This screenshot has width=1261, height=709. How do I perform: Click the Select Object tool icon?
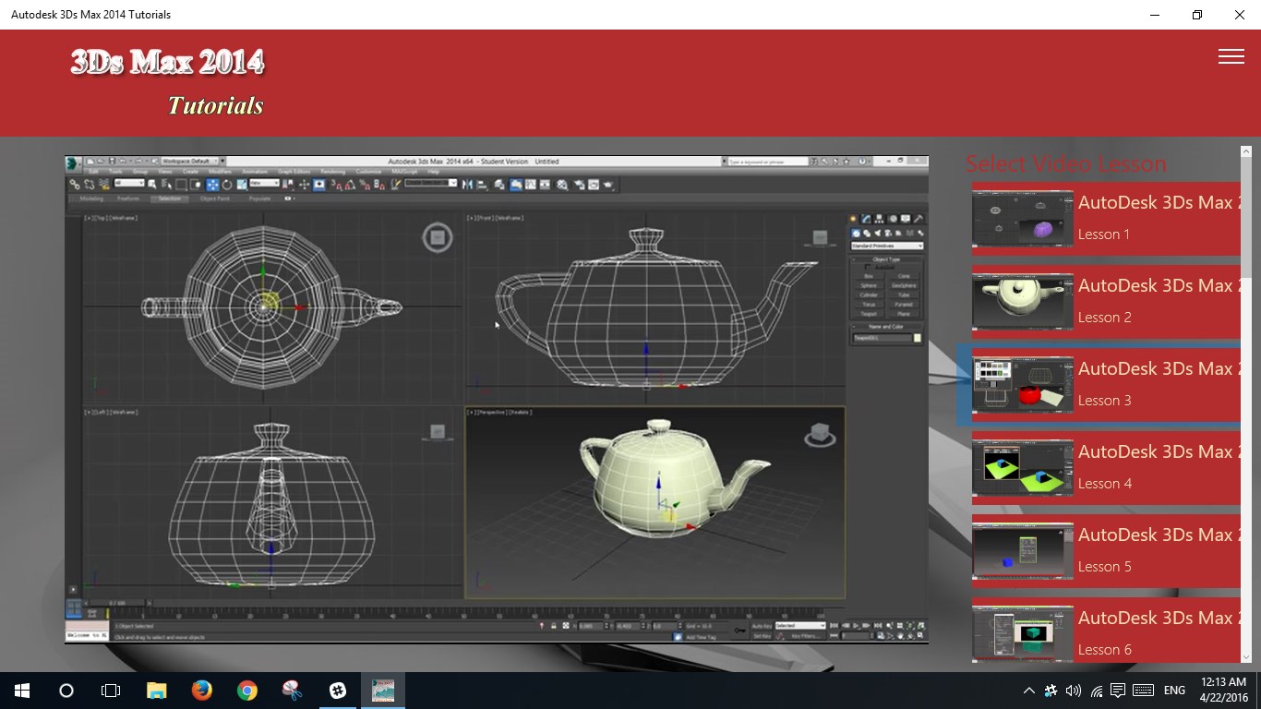[152, 184]
